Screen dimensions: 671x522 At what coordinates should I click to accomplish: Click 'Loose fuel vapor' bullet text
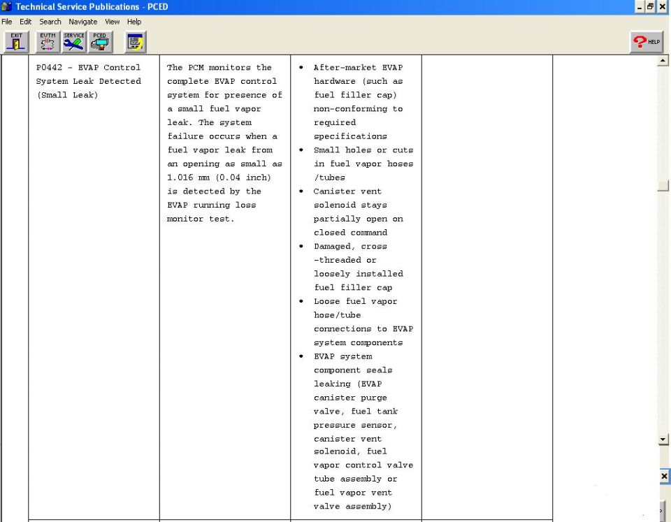355,301
